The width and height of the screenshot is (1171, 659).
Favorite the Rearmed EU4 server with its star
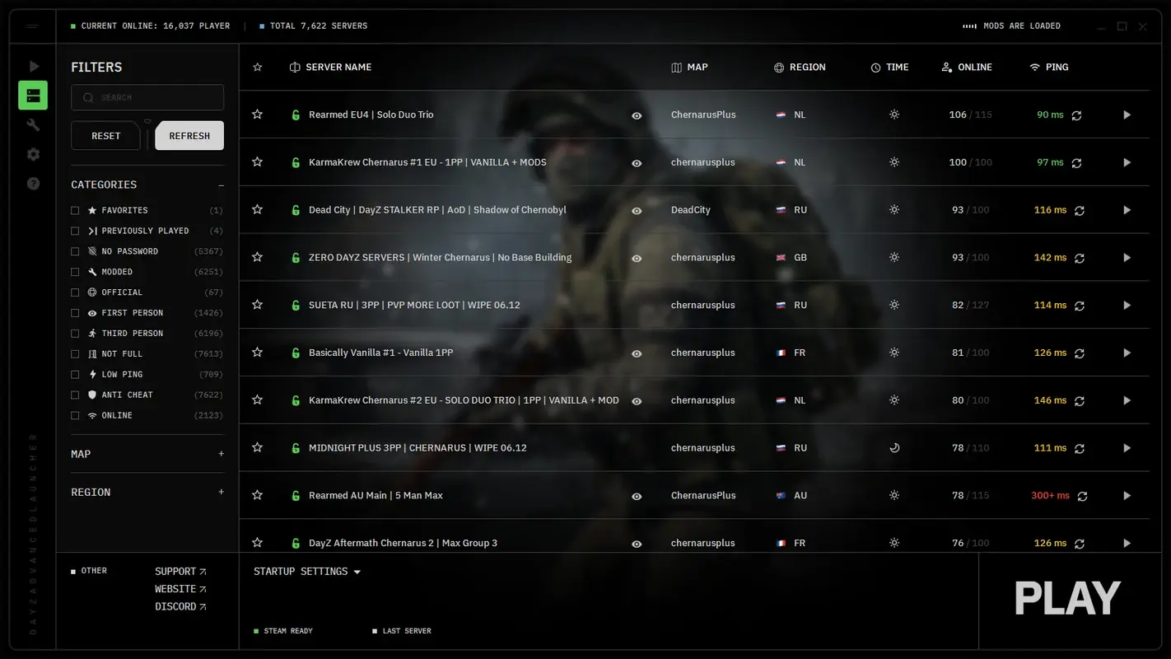tap(257, 115)
